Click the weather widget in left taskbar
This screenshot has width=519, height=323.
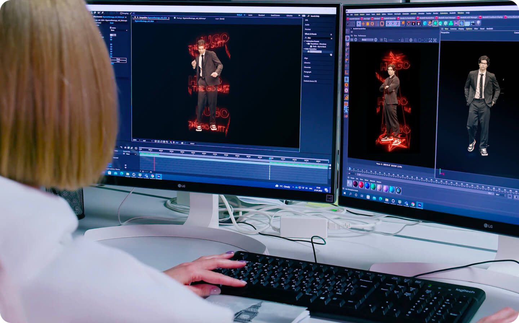click(x=283, y=186)
